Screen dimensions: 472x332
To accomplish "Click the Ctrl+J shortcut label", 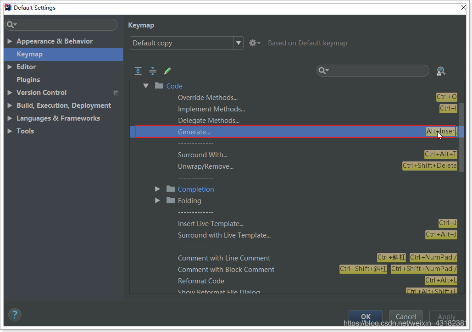I will tap(448, 223).
